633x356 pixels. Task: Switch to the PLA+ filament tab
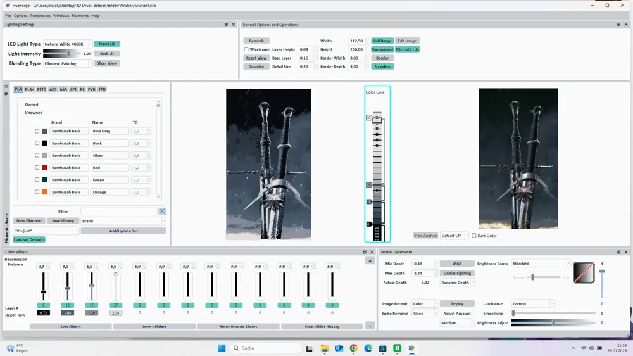[x=30, y=89]
